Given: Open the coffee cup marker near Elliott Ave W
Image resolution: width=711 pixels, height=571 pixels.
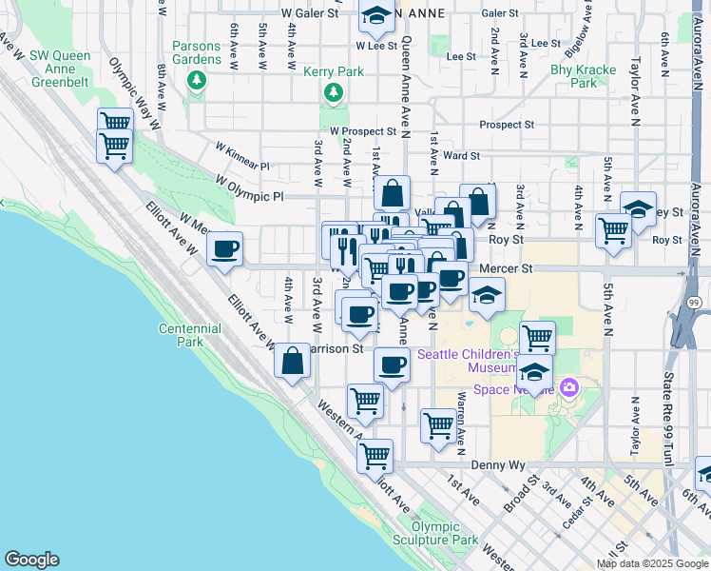Looking at the screenshot, I should (x=224, y=250).
